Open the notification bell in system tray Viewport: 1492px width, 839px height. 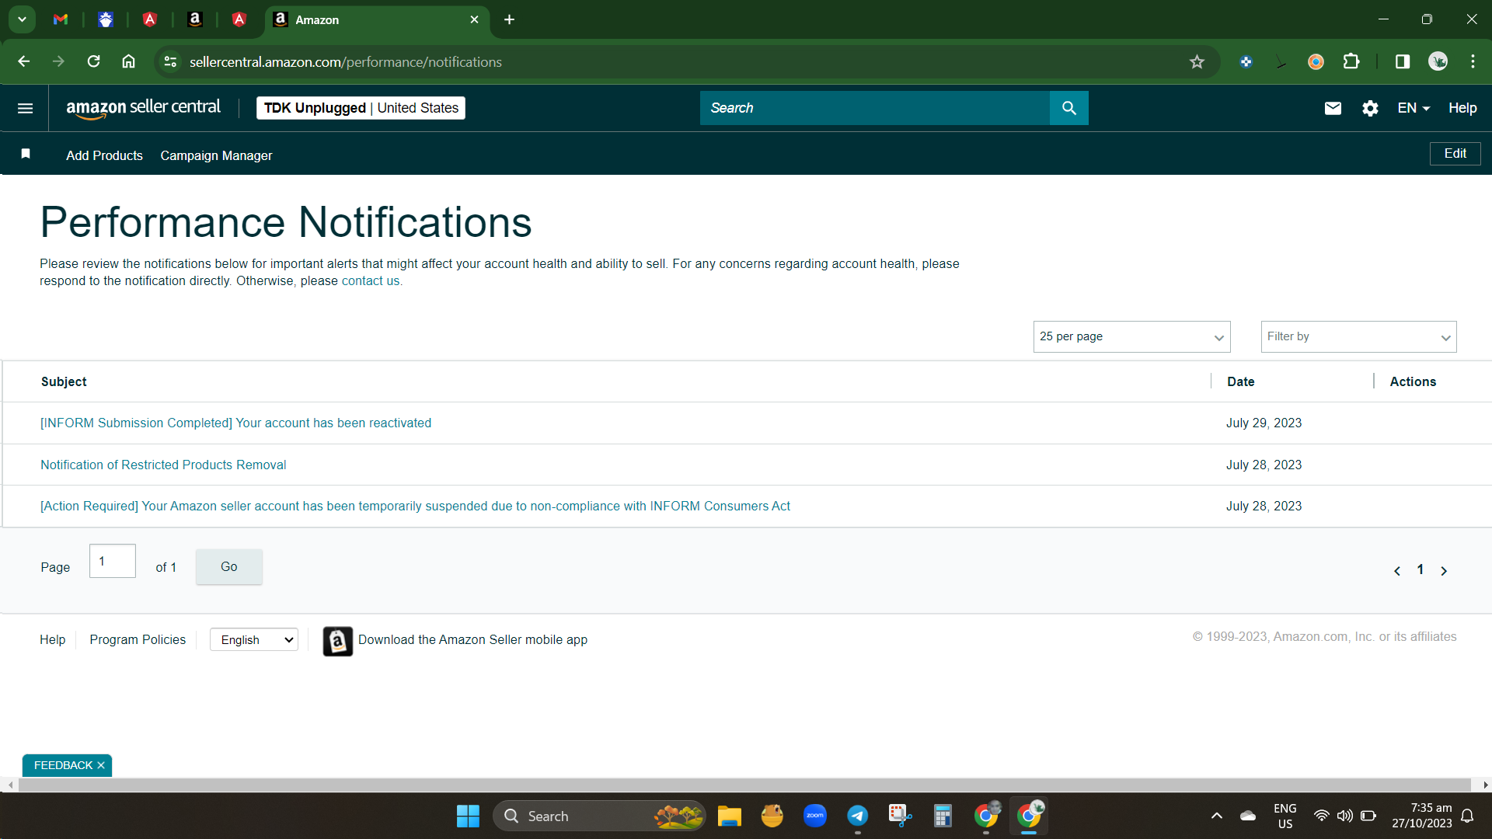coord(1467,816)
